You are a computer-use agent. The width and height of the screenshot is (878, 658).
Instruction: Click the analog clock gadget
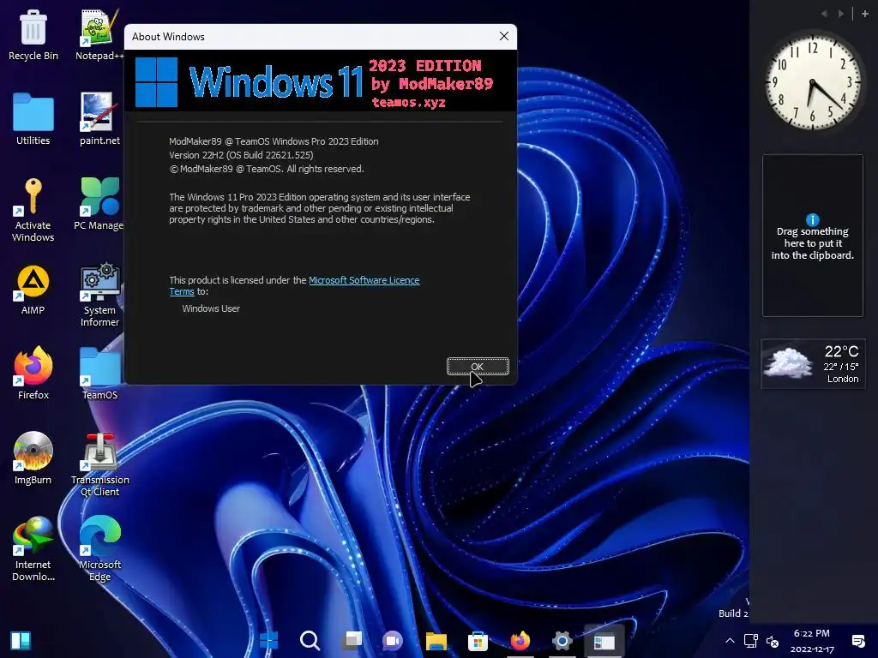point(813,81)
